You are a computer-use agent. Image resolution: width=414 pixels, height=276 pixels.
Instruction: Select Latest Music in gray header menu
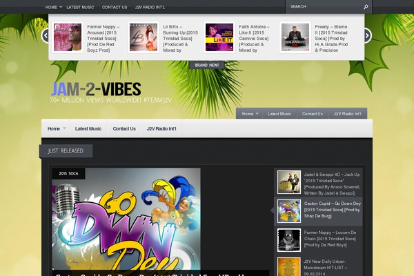[279, 114]
